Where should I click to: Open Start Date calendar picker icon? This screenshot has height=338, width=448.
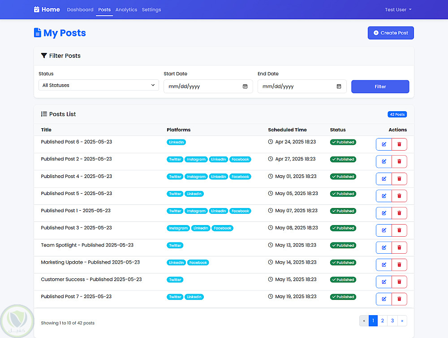(x=245, y=87)
